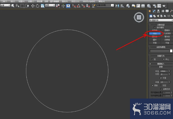
Task: Open the named selection sets dropdown
Action: [105, 5]
